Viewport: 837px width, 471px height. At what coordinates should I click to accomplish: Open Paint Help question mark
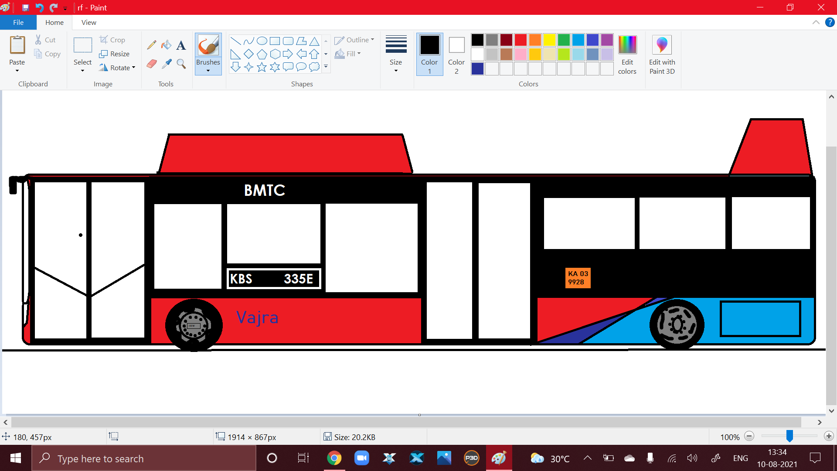[x=830, y=22]
